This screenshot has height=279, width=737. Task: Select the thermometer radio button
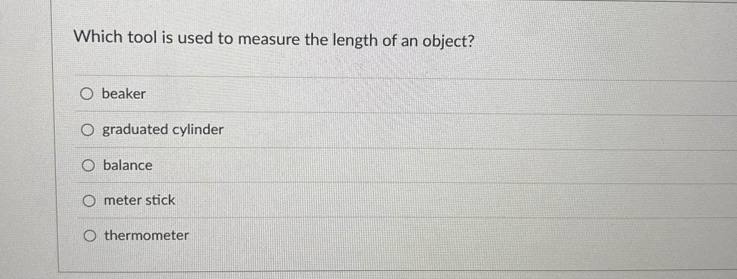click(90, 236)
